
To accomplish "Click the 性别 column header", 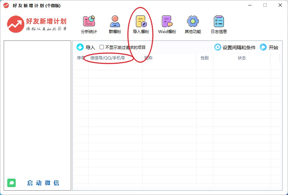I will (204, 58).
